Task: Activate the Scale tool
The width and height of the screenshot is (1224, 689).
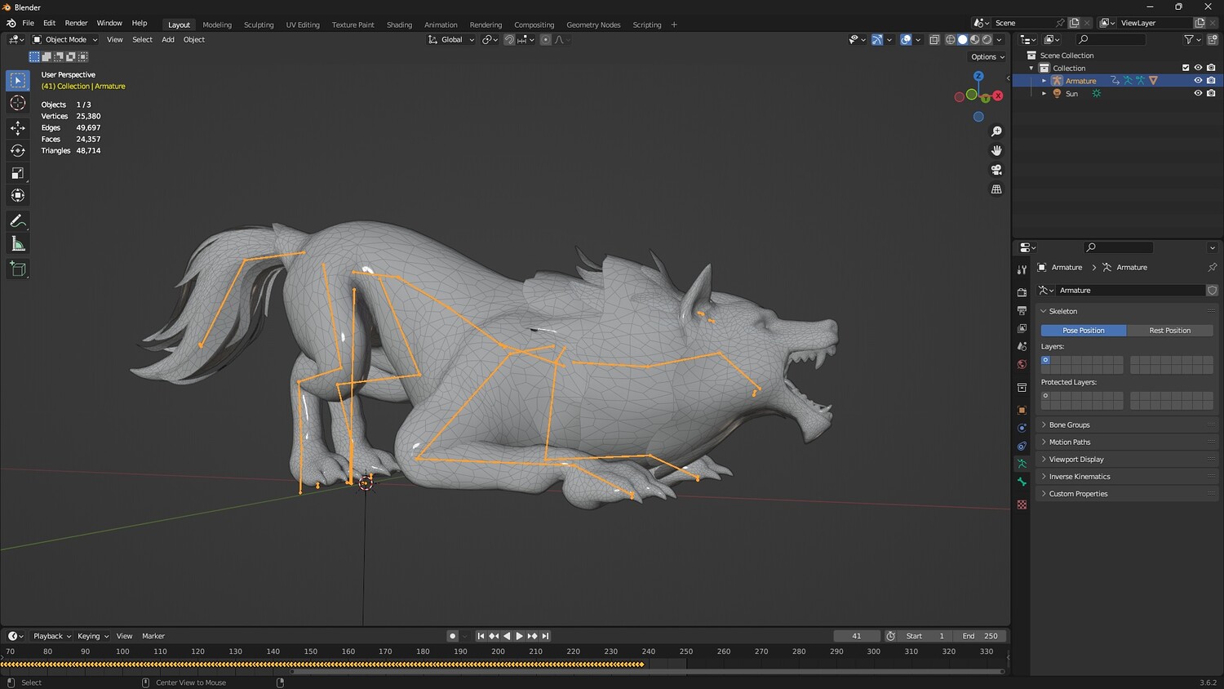Action: pyautogui.click(x=18, y=173)
